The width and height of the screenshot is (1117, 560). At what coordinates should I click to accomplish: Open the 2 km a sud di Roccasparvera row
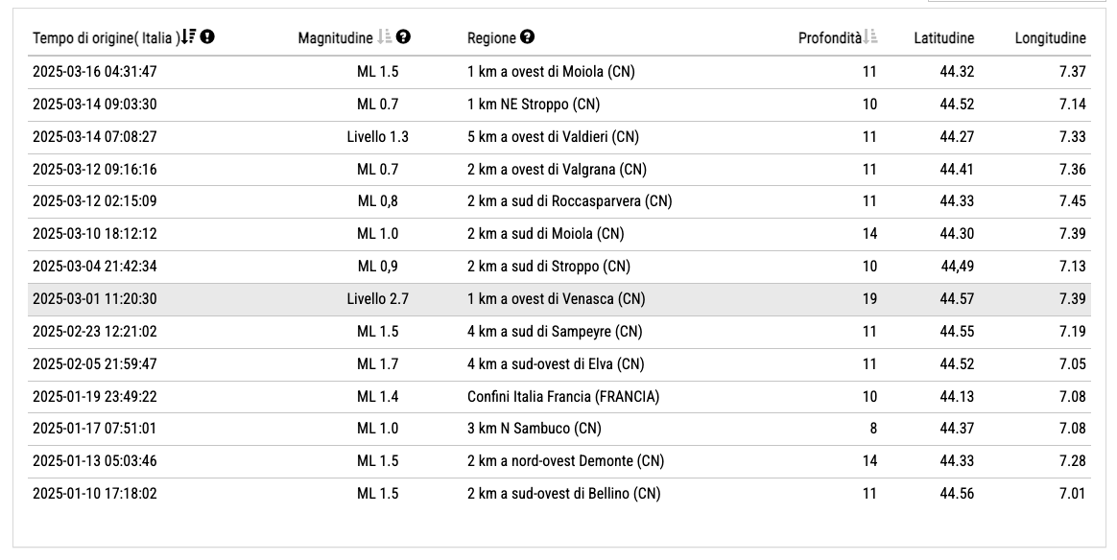tap(569, 201)
